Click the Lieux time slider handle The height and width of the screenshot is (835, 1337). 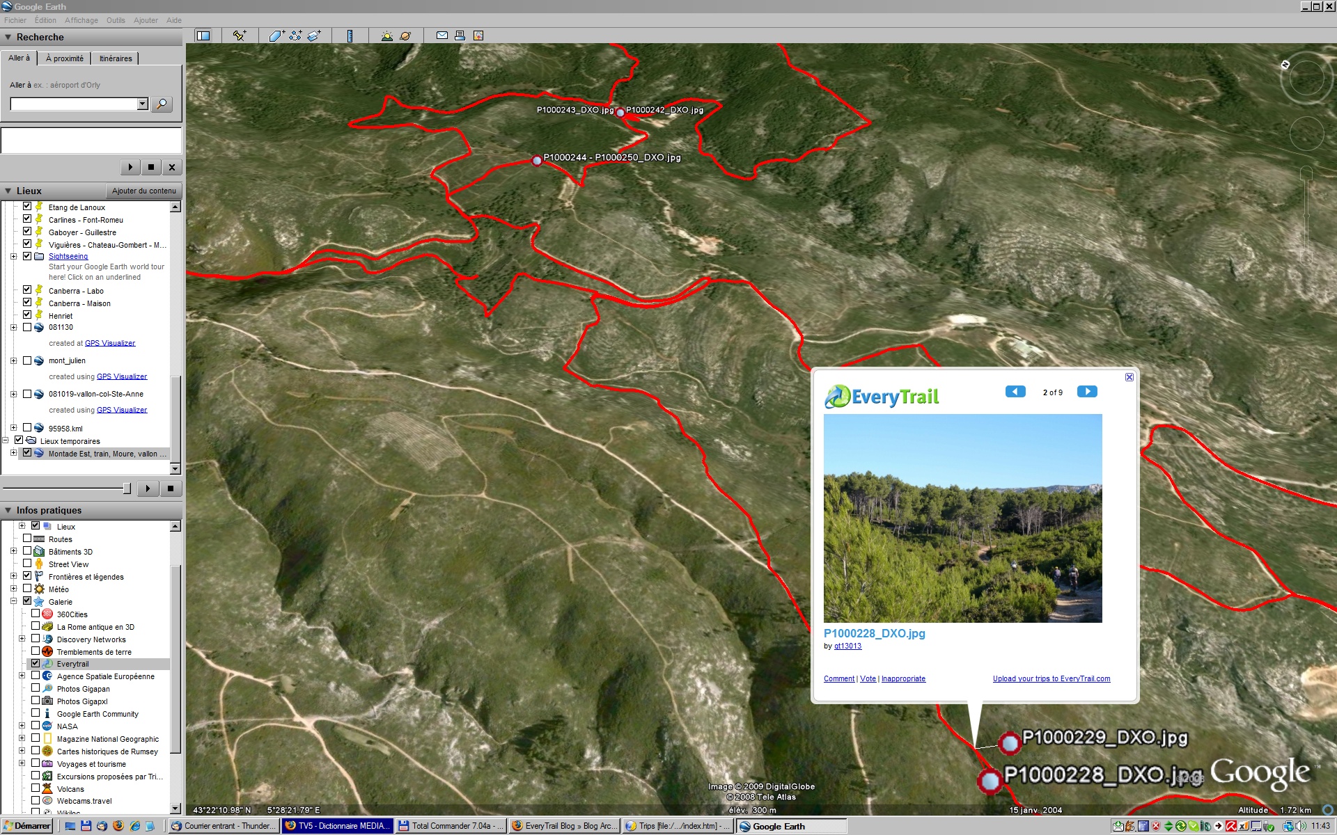point(127,488)
